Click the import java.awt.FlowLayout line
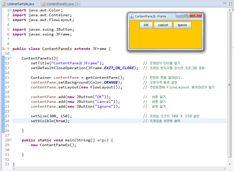 pyautogui.click(x=43, y=20)
